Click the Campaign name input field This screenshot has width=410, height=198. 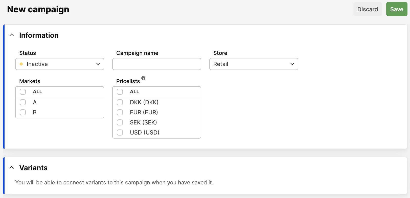[x=157, y=64]
